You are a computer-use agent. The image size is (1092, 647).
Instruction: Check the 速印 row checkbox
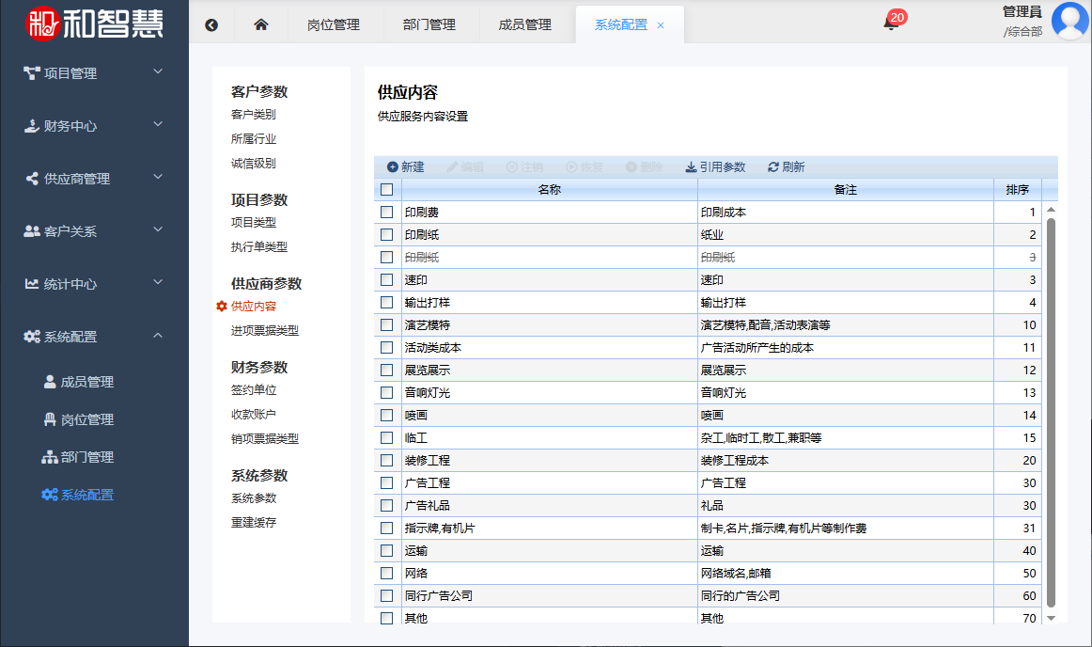pyautogui.click(x=387, y=279)
